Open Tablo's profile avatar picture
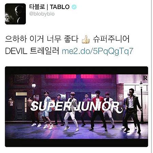The height and width of the screenshot is (153, 153). 15,14
